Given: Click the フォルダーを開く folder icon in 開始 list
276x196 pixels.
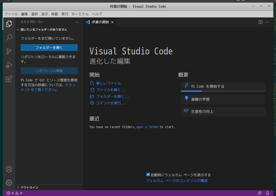Looking at the screenshot, I should tap(92, 96).
